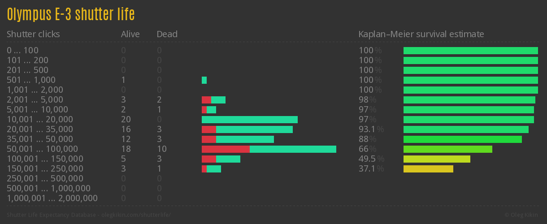This screenshot has height=224, width=547.
Task: Click the 88% survival bar
Action: [462, 139]
